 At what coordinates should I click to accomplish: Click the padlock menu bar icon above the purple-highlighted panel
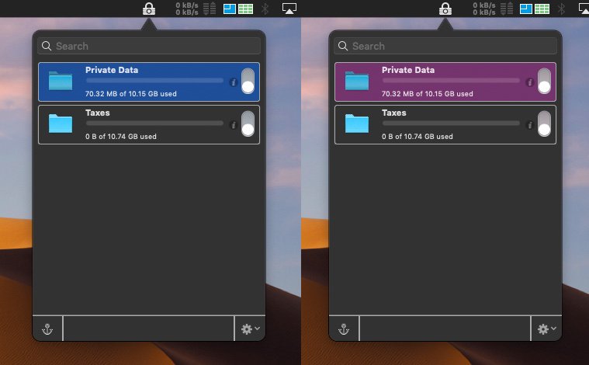445,9
